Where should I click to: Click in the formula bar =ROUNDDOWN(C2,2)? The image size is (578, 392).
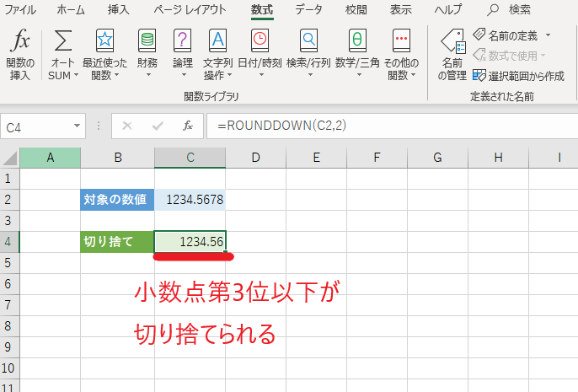393,126
